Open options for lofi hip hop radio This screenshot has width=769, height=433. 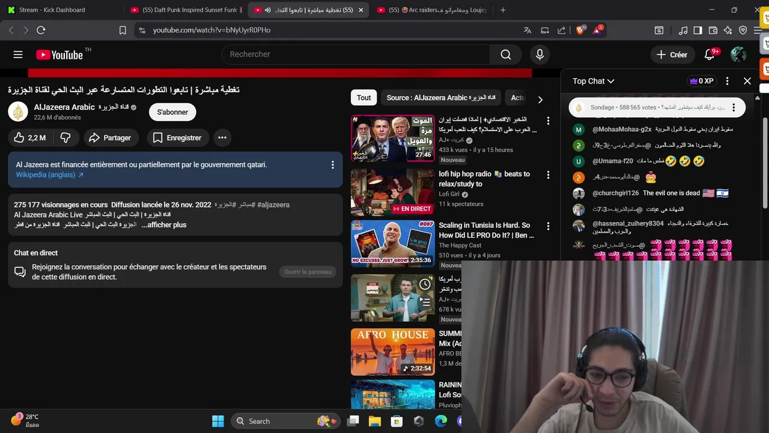click(548, 174)
